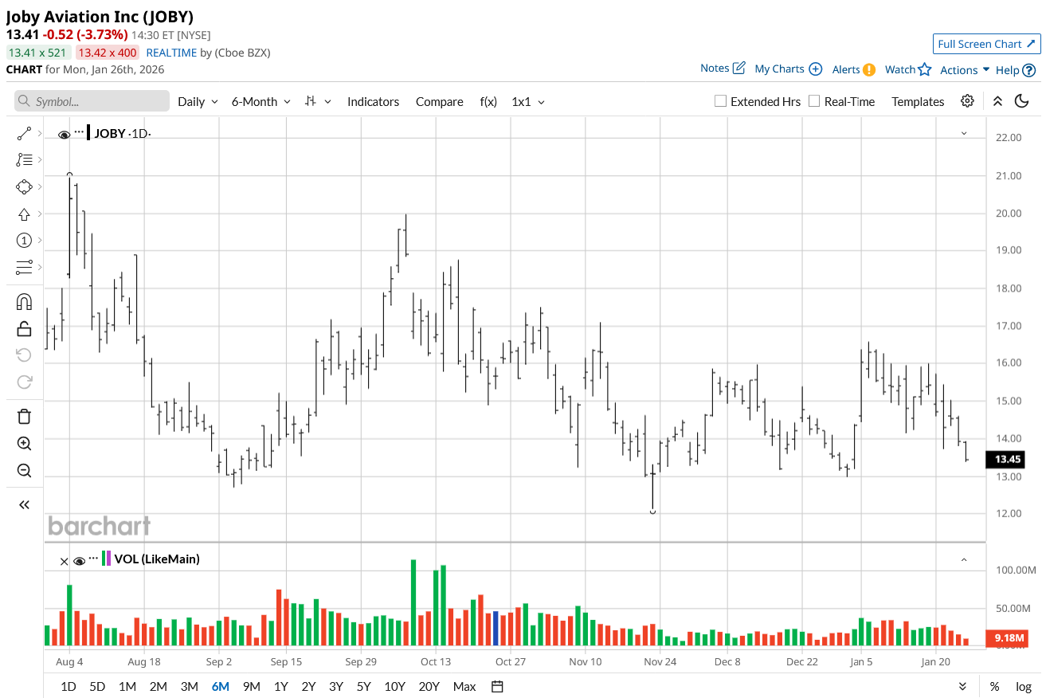This screenshot has height=698, width=1042.
Task: Delete drawings with the trash icon
Action: point(24,416)
